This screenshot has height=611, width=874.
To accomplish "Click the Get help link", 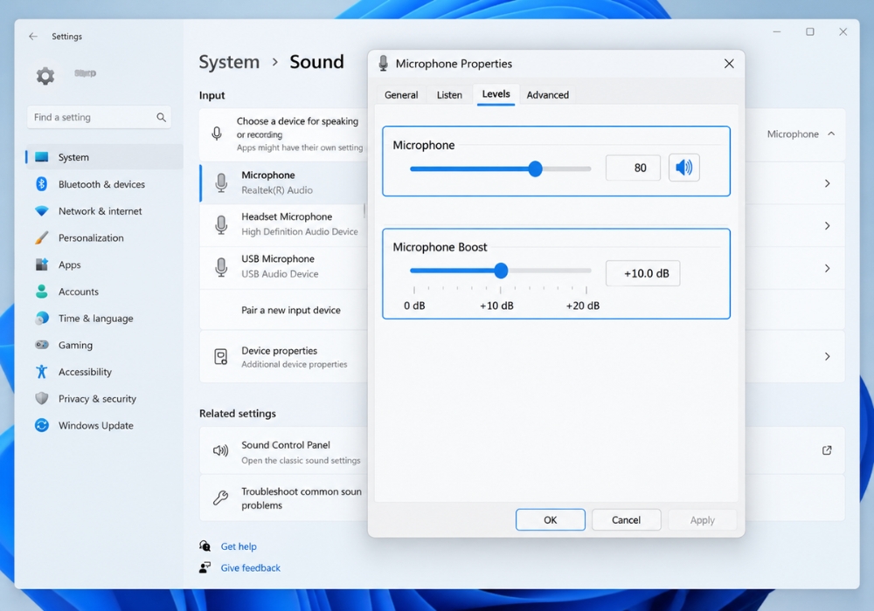I will [239, 546].
